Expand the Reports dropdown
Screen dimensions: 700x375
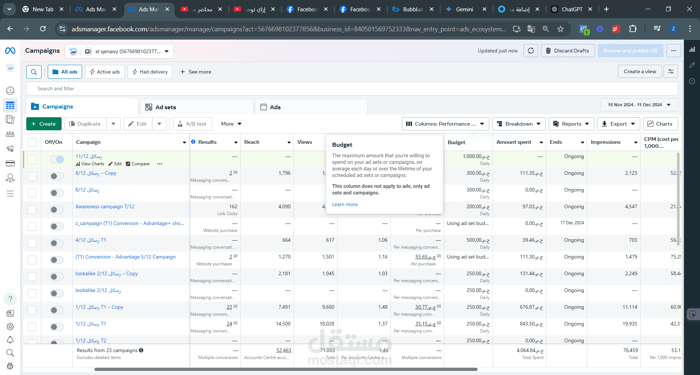point(571,124)
